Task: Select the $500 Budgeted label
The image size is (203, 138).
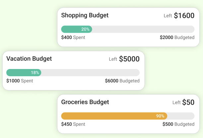Action: (x=178, y=124)
